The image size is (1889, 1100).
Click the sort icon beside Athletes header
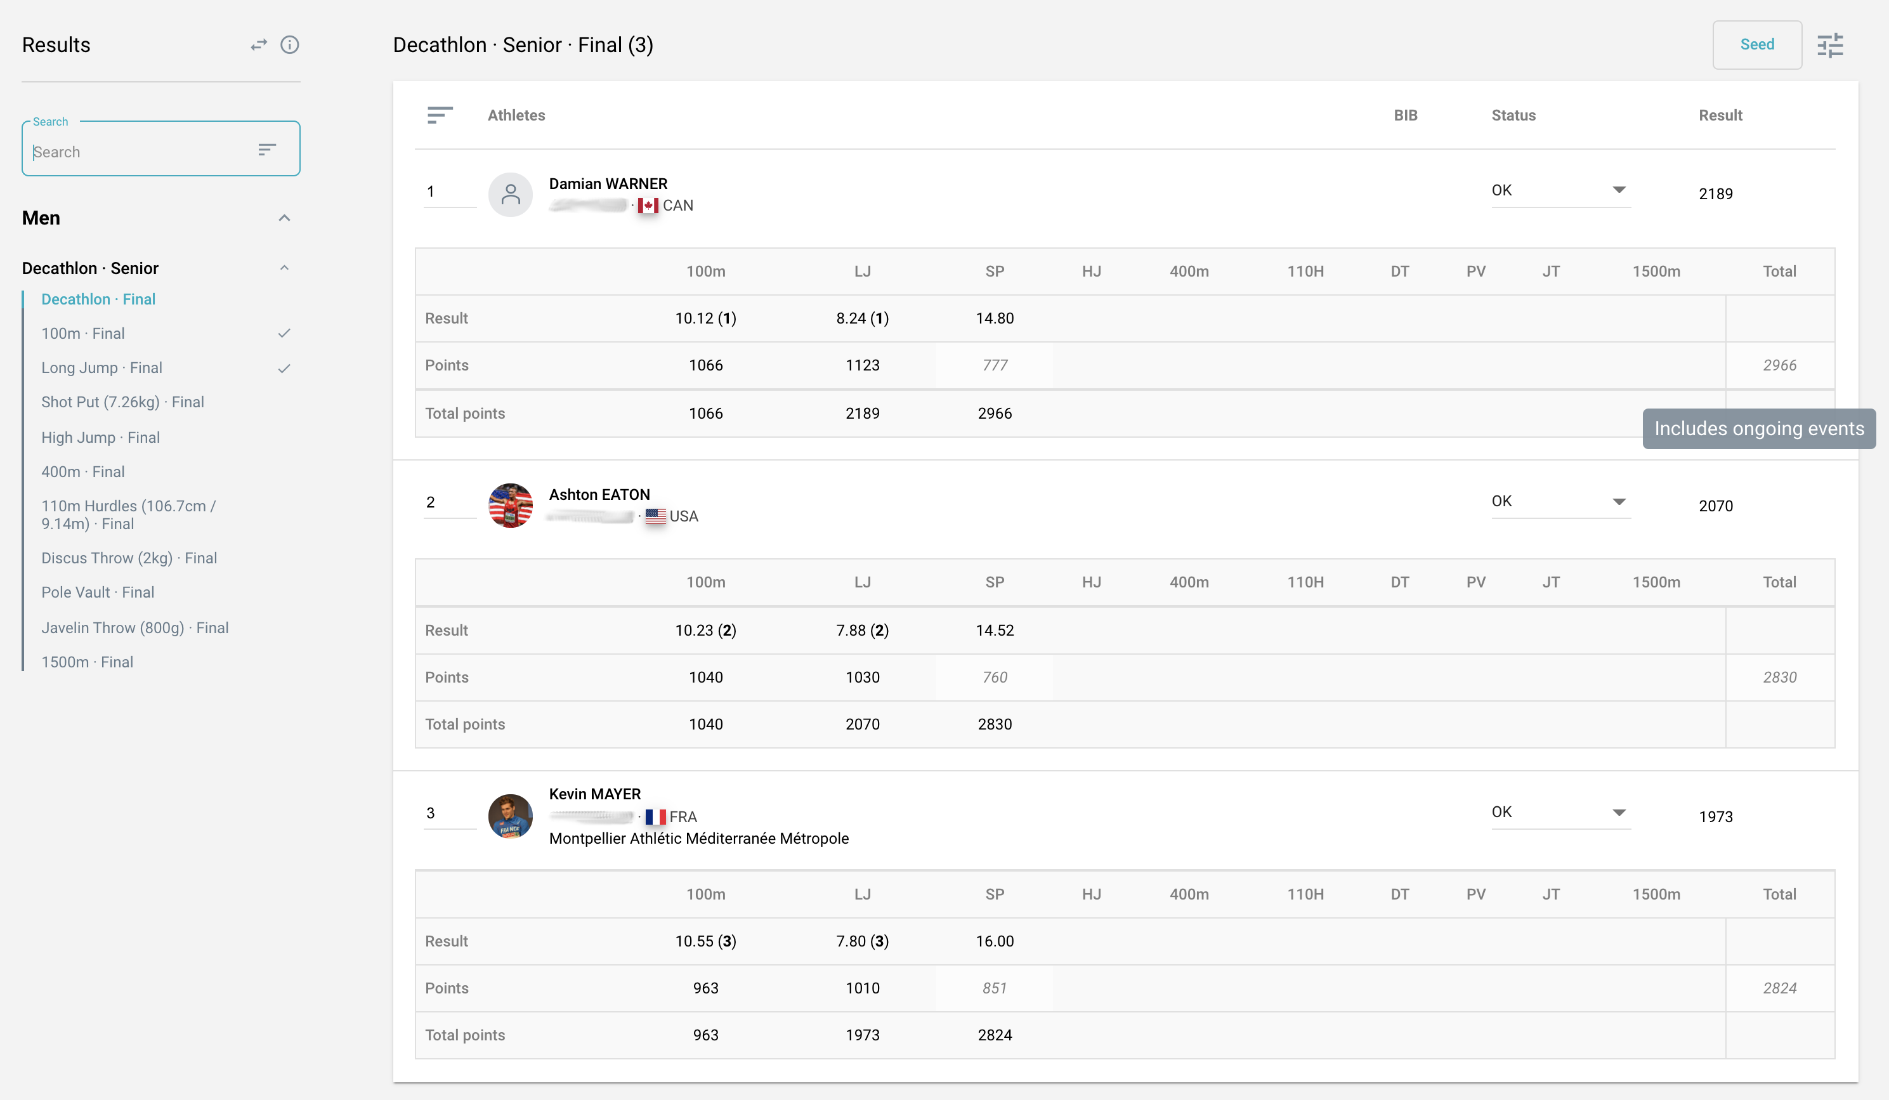tap(440, 115)
